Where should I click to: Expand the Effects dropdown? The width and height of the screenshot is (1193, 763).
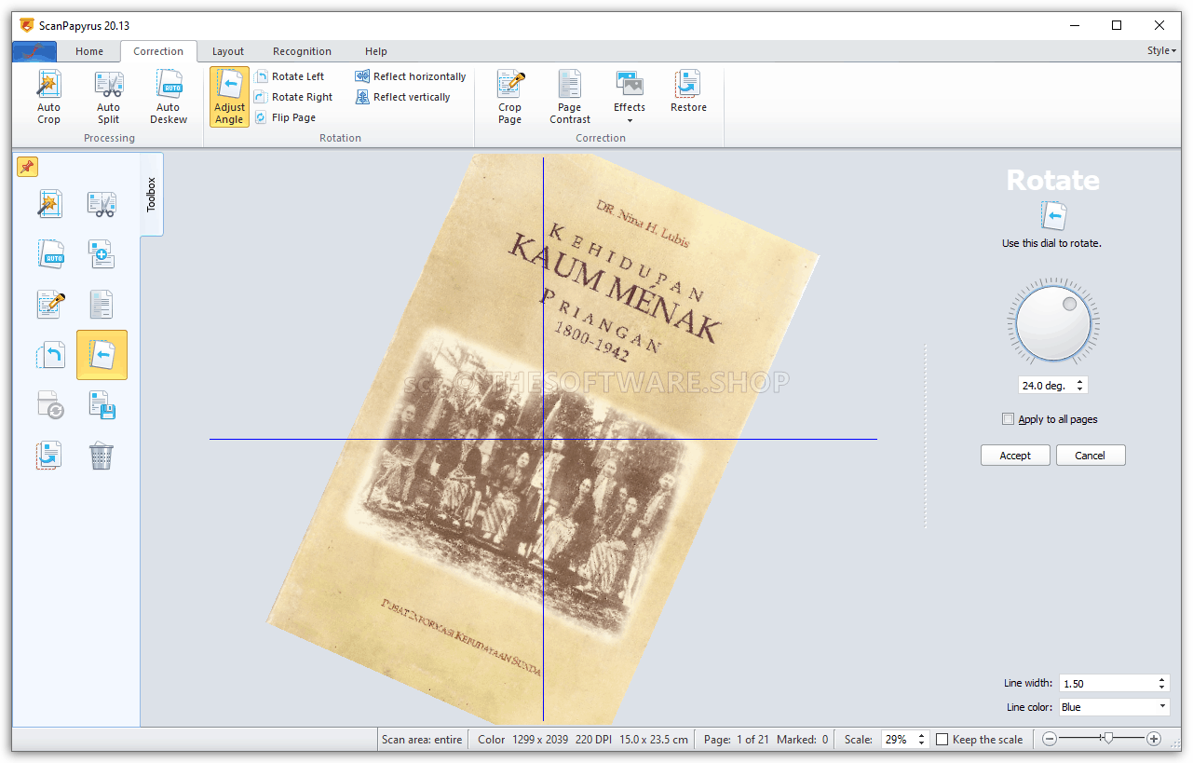click(630, 119)
